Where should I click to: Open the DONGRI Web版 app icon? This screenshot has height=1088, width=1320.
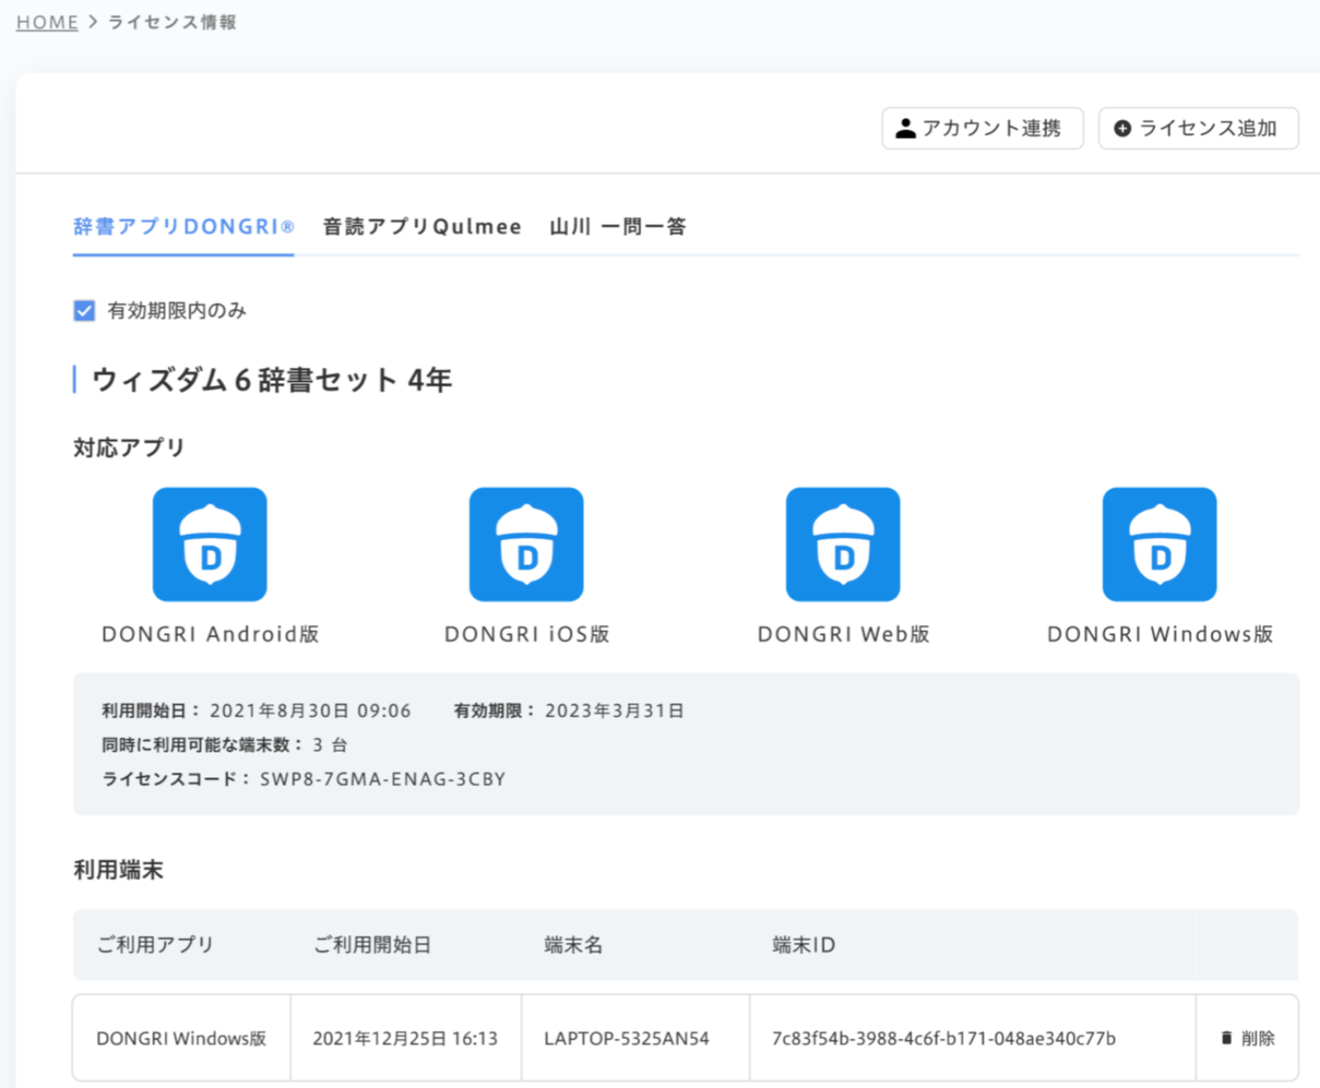point(843,544)
